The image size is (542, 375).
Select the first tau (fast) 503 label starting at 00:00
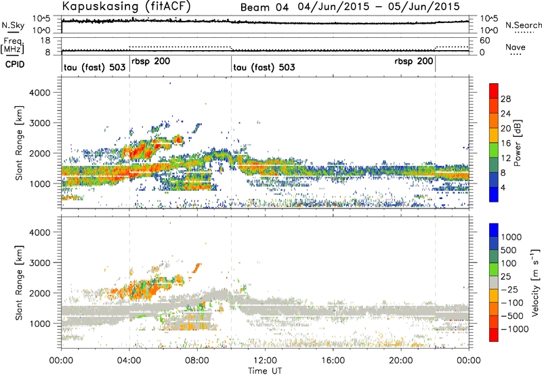[94, 67]
